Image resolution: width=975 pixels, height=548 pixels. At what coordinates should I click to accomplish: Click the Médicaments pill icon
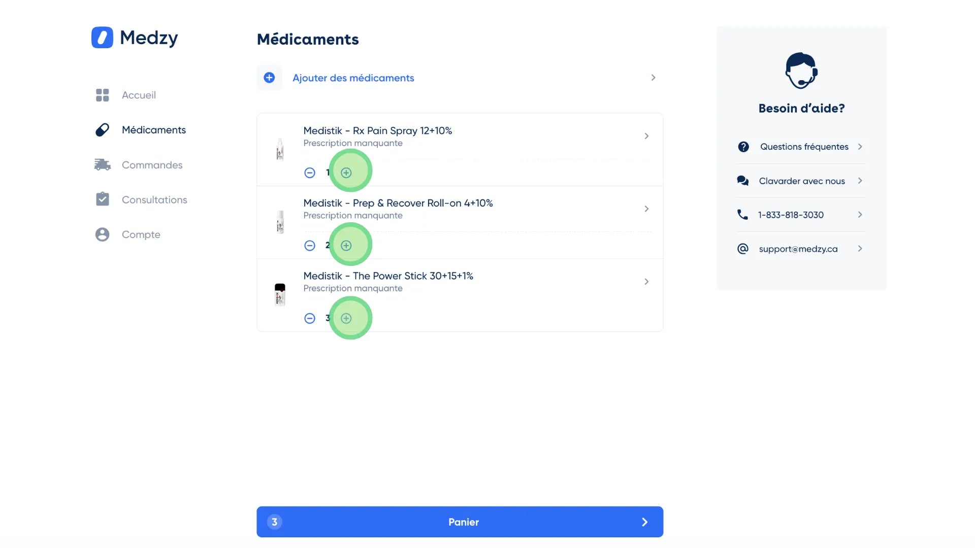coord(103,130)
